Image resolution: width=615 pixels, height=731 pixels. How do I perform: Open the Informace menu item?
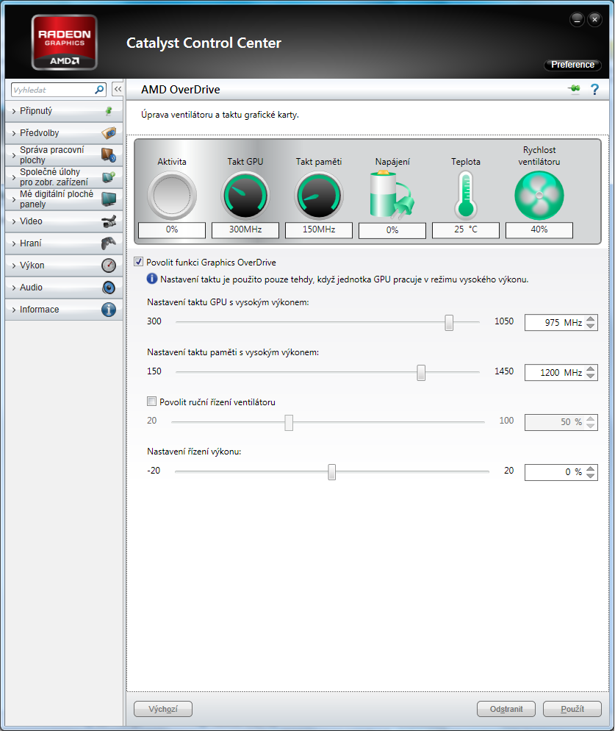pos(64,310)
